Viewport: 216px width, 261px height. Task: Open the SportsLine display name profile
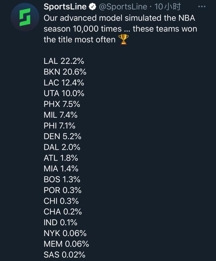point(65,6)
